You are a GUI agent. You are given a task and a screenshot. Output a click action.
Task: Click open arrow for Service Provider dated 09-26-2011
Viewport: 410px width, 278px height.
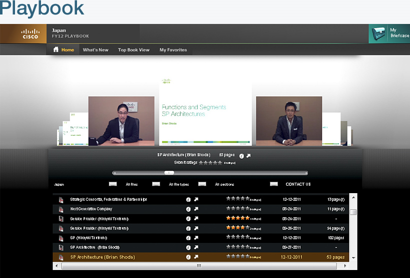pos(196,228)
